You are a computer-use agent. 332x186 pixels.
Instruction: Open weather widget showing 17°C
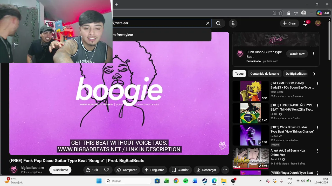15,181
